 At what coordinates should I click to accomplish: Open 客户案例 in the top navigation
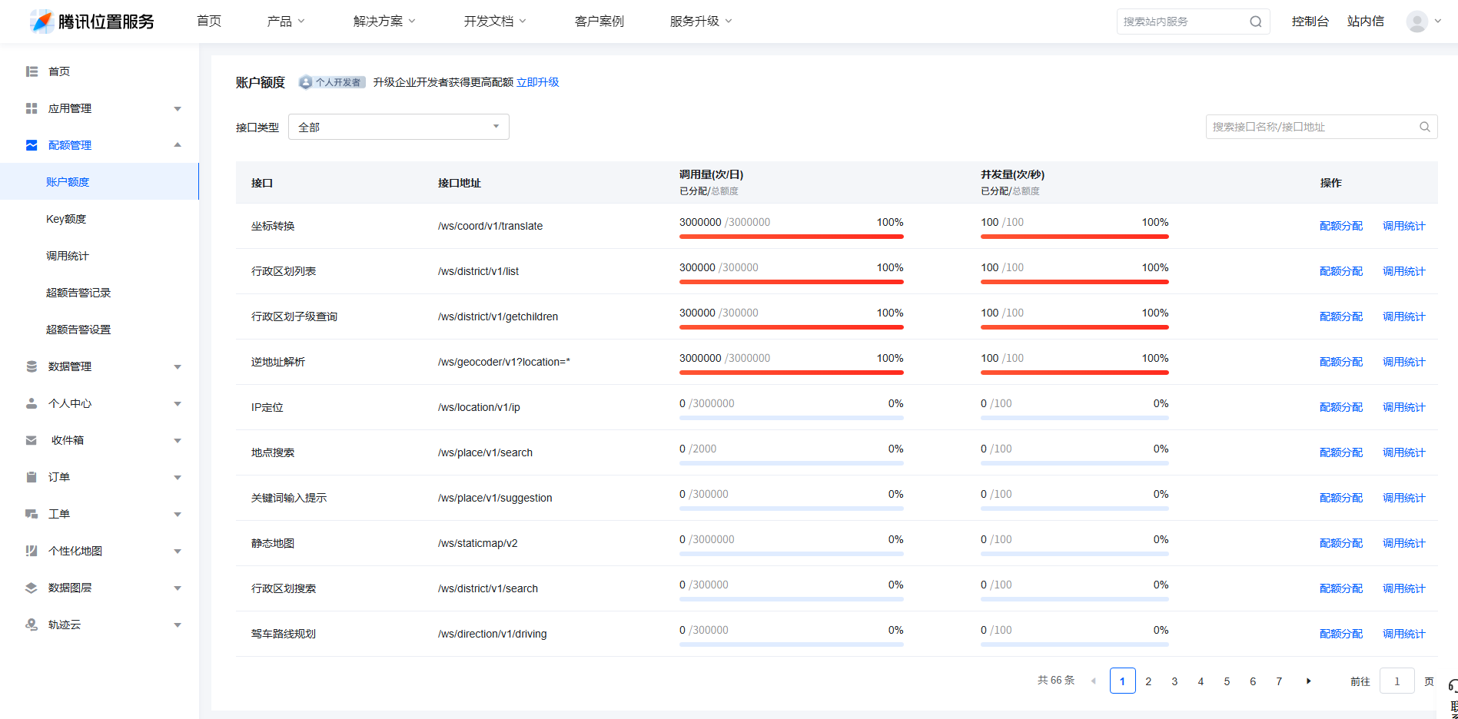click(599, 22)
